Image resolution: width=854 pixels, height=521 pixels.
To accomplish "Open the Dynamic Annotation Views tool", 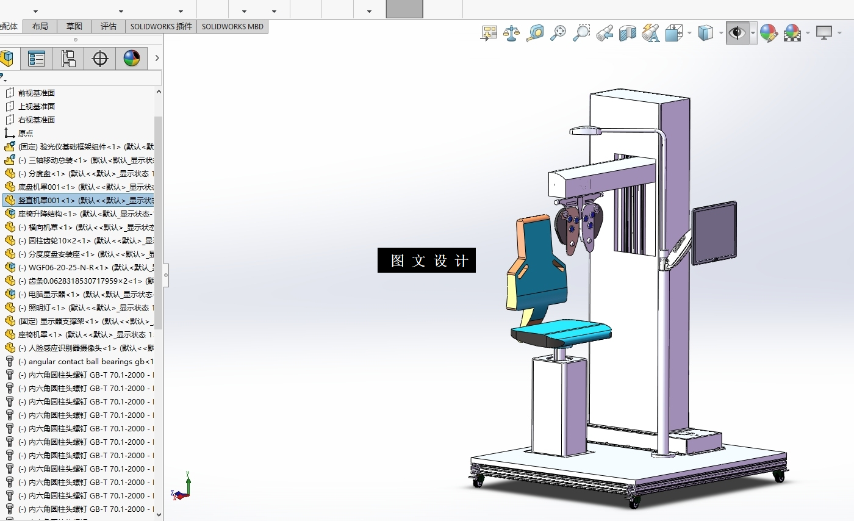I will [651, 33].
